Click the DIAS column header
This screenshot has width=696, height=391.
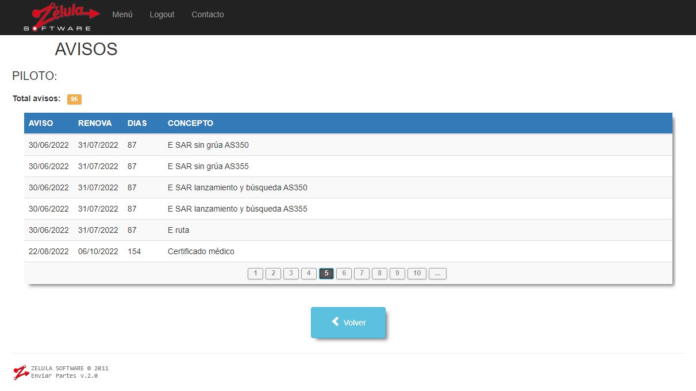point(137,123)
